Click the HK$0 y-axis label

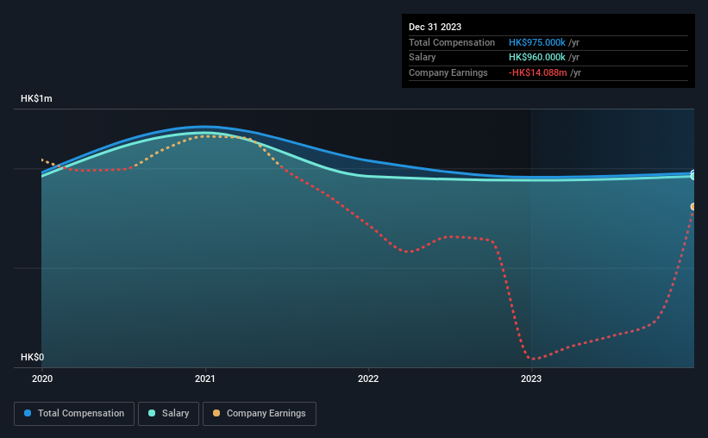tap(33, 357)
